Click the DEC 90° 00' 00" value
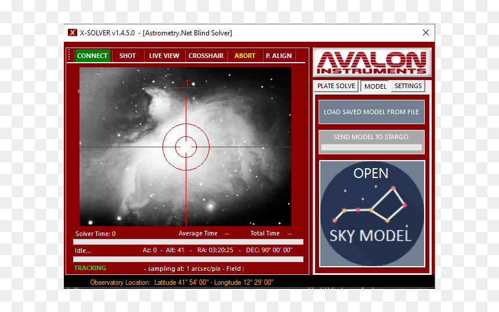Screen dimensions: 499x312 (x=269, y=251)
